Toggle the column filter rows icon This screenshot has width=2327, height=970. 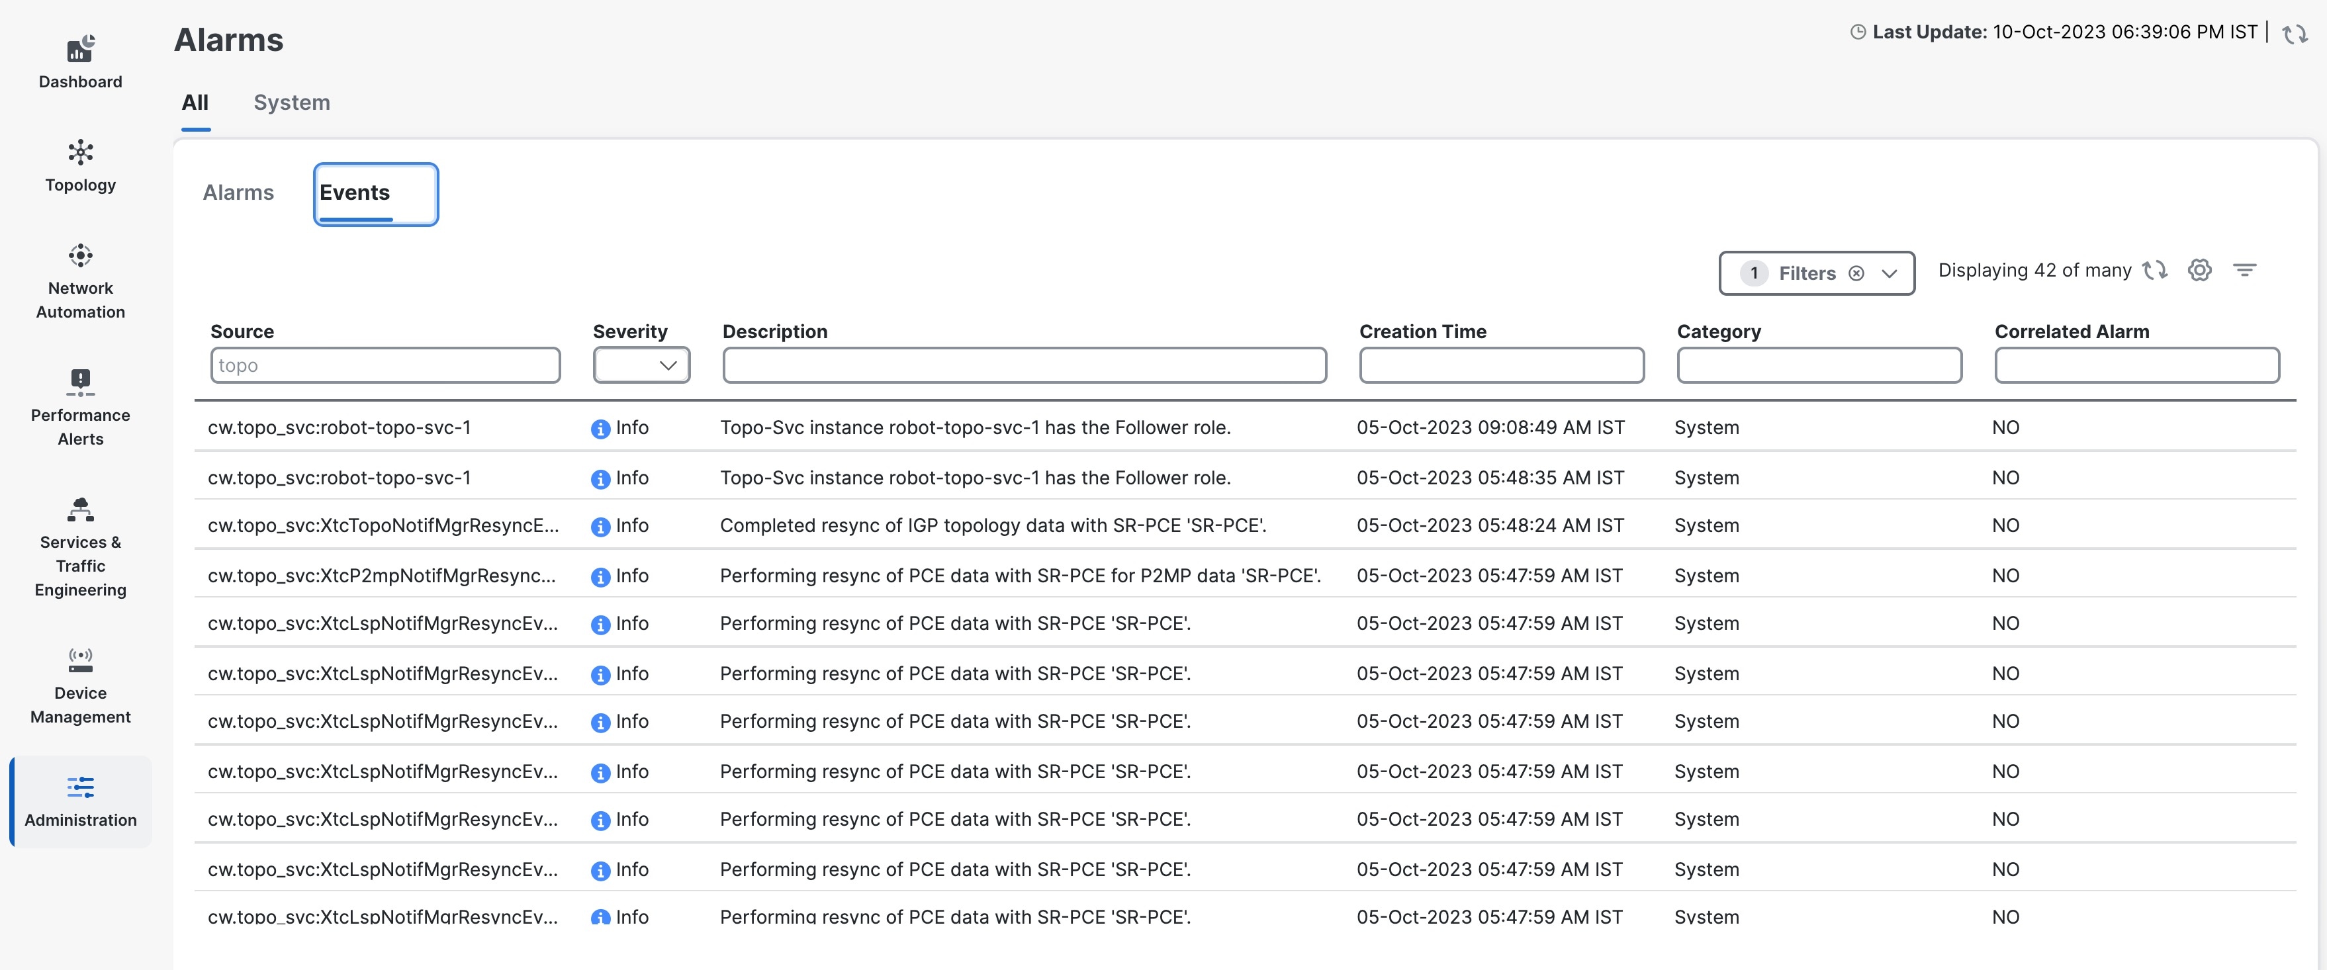pos(2245,270)
